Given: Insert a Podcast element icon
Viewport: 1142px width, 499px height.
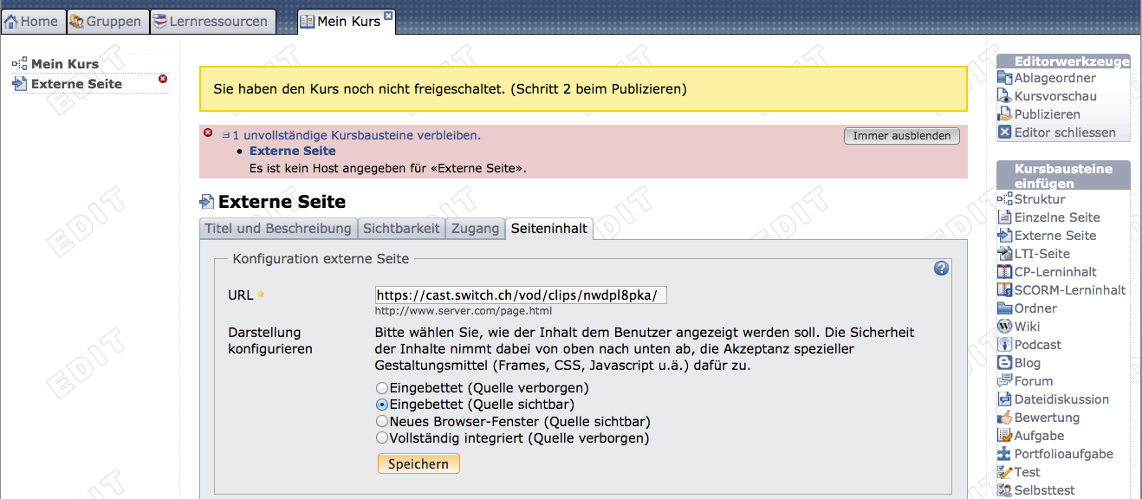Looking at the screenshot, I should click(1004, 345).
